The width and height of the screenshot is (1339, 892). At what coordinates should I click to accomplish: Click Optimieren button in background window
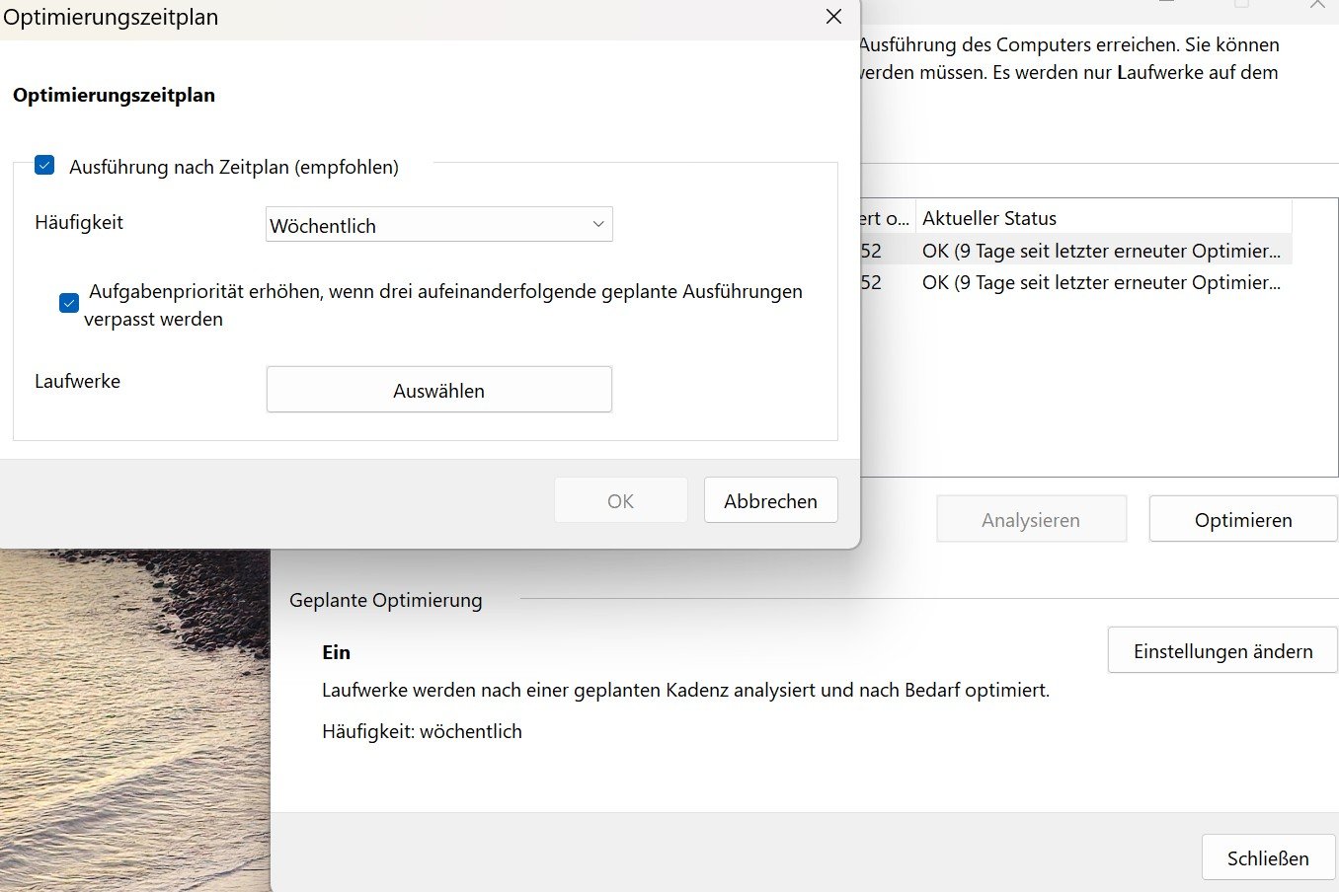tap(1243, 519)
